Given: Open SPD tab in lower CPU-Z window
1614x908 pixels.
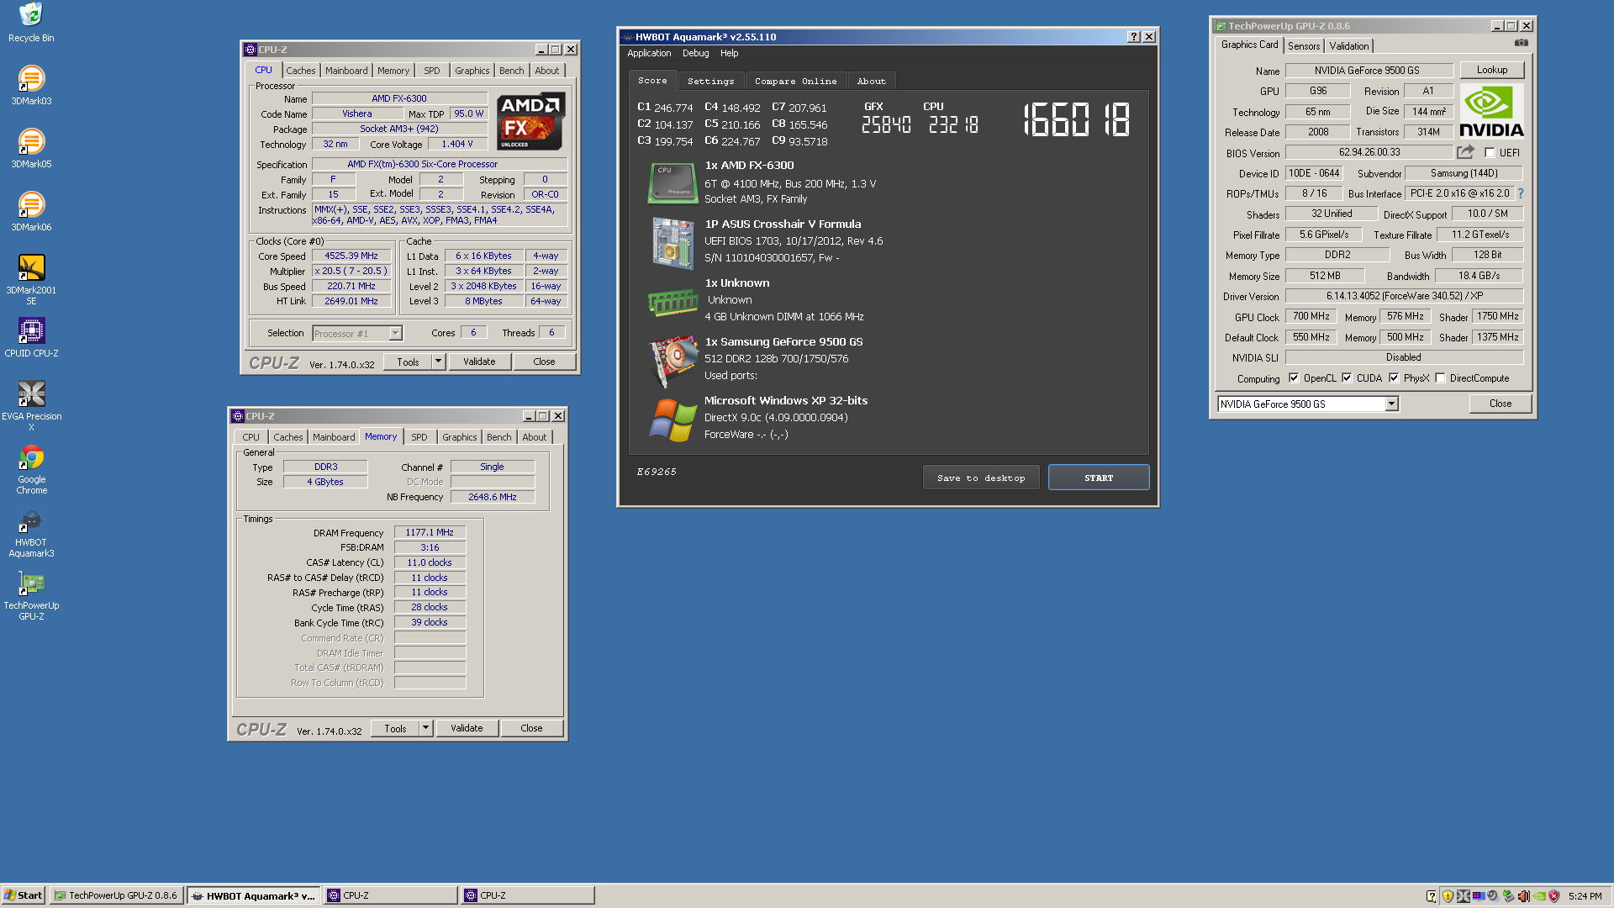Looking at the screenshot, I should tap(419, 437).
